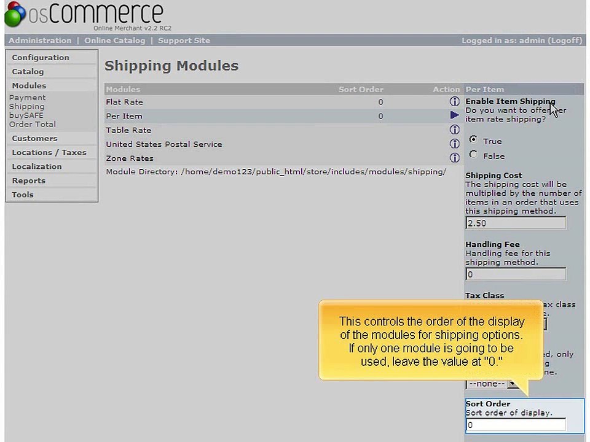Image resolution: width=590 pixels, height=442 pixels.
Task: Click the Sort Order column header
Action: (x=361, y=89)
